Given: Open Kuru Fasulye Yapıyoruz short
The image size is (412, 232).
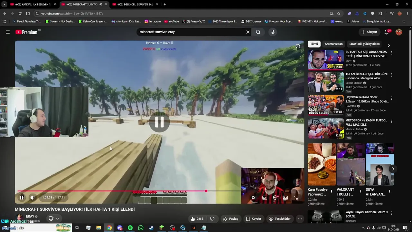Looking at the screenshot, I should [x=322, y=164].
